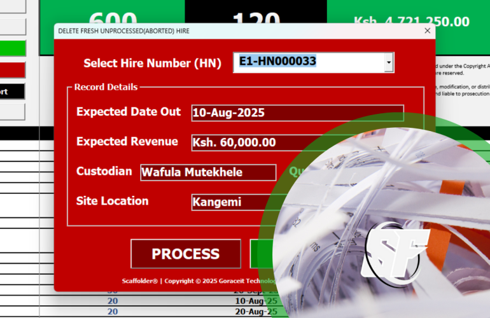
Task: Click the Custodian field with Wafula Mutekhele
Action: (x=208, y=172)
